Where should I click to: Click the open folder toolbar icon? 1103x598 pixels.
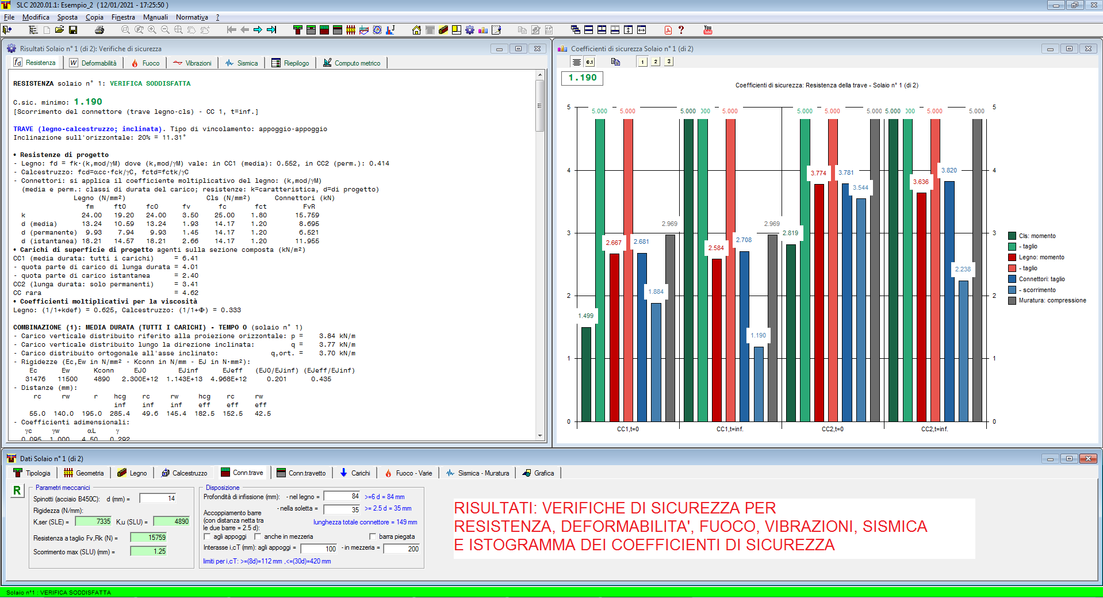point(59,30)
